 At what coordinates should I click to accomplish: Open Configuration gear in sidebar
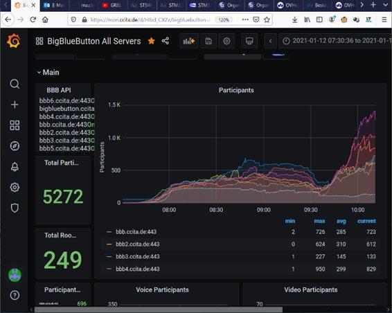click(15, 187)
